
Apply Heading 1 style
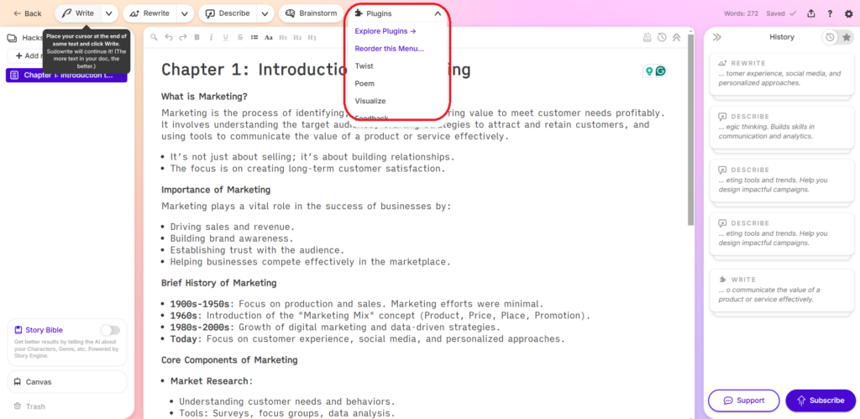tap(283, 37)
